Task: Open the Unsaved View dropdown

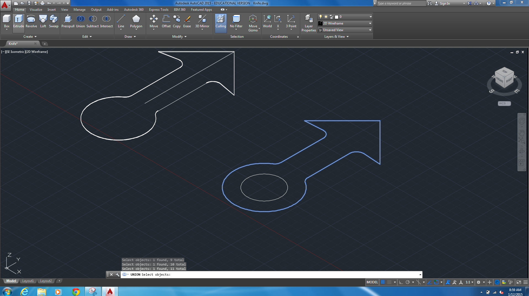Action: [x=345, y=30]
